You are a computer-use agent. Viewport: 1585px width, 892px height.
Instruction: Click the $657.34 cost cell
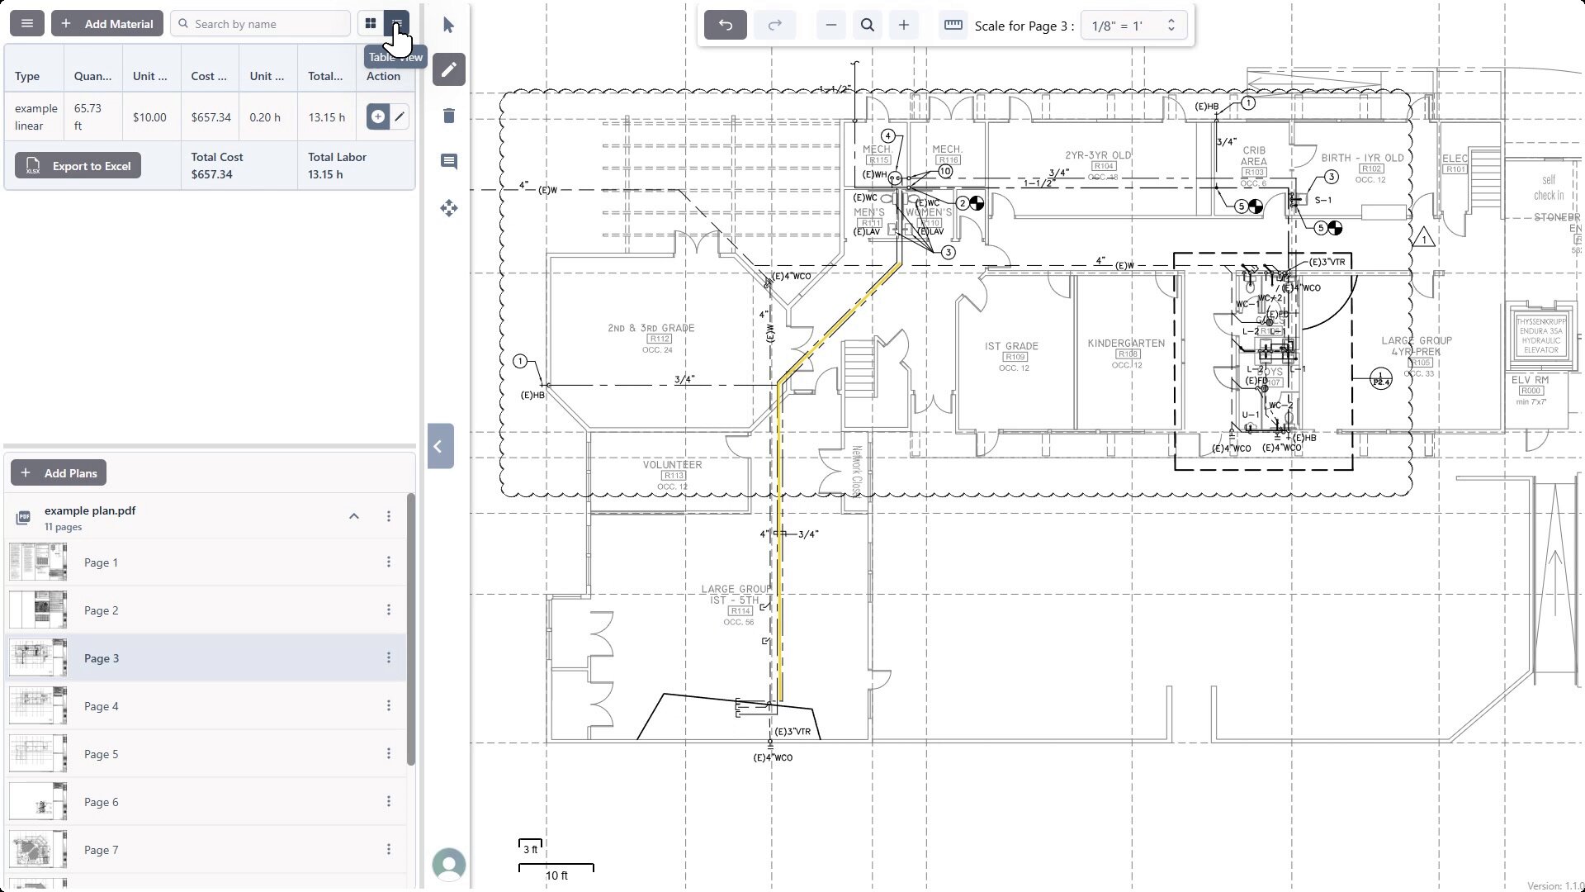[x=211, y=117]
